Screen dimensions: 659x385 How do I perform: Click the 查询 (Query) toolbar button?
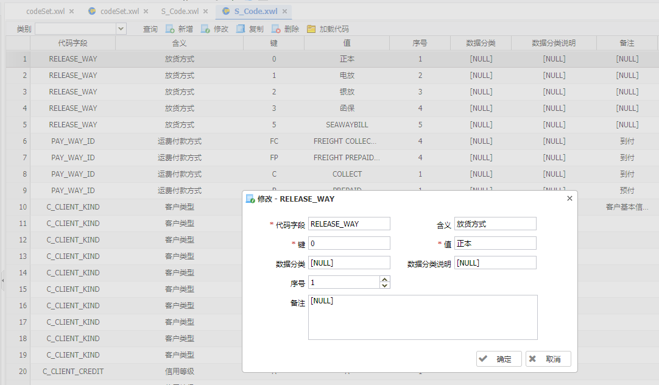pos(150,29)
